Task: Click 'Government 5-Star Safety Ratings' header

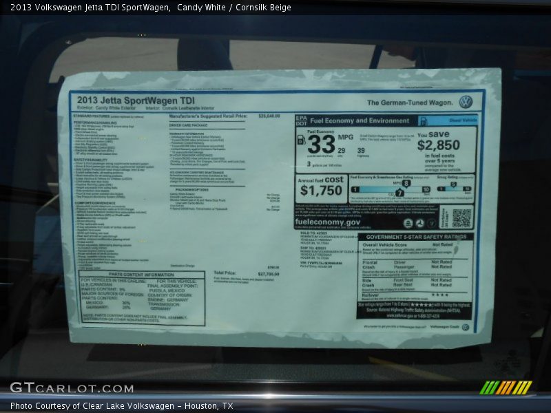Action: tap(416, 237)
